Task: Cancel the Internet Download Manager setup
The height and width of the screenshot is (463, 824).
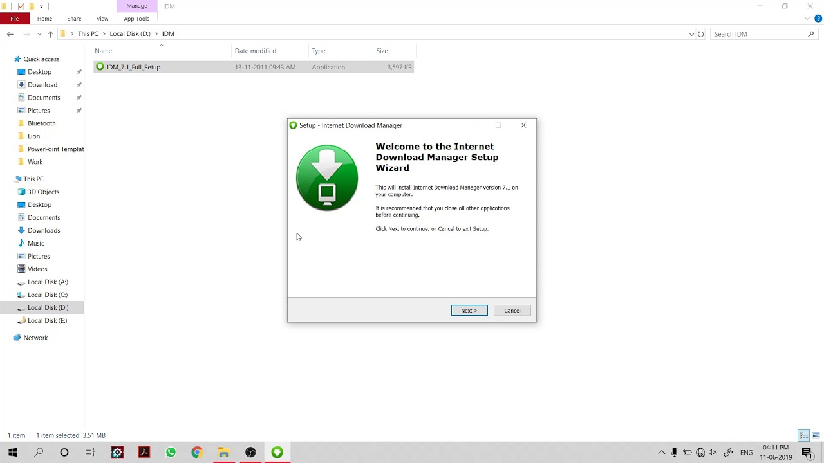Action: pos(512,311)
